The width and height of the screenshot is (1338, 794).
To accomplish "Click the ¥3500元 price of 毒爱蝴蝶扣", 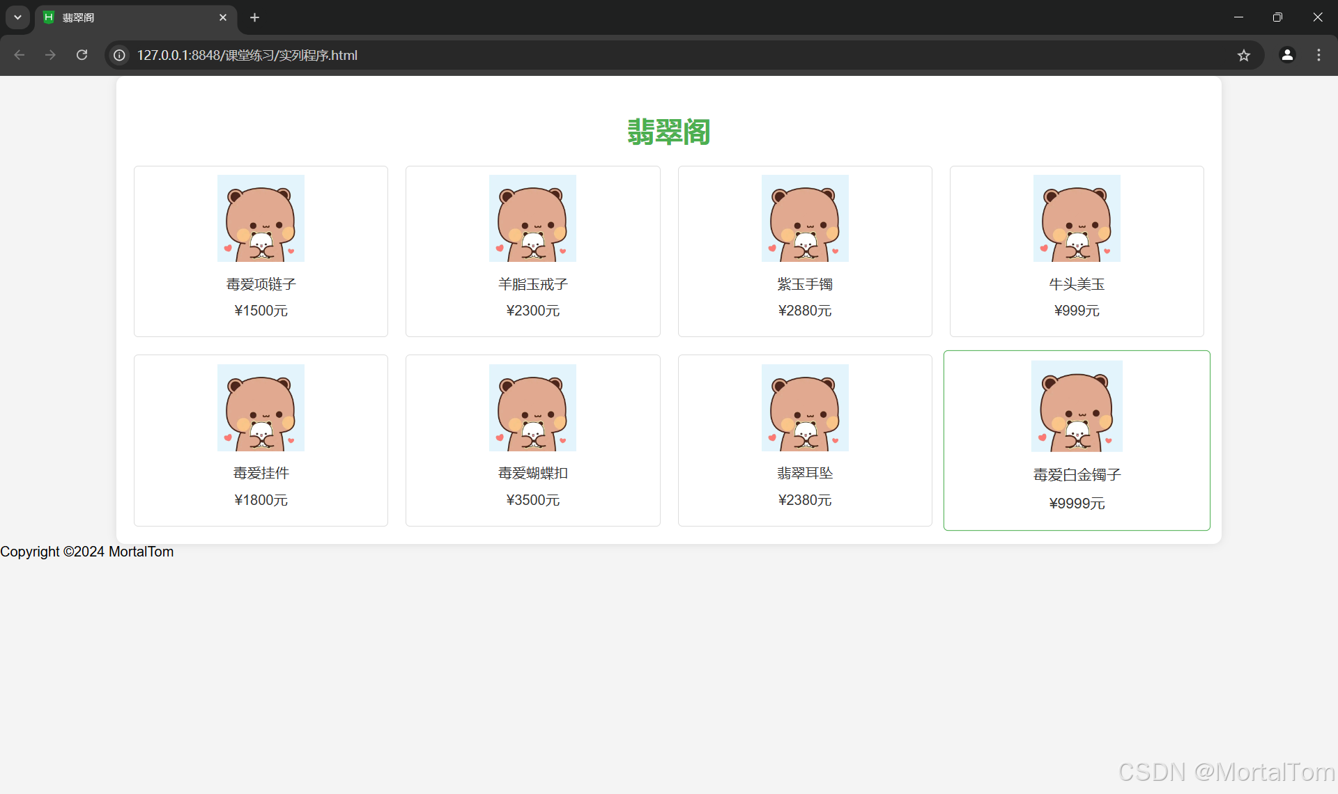I will tap(532, 500).
